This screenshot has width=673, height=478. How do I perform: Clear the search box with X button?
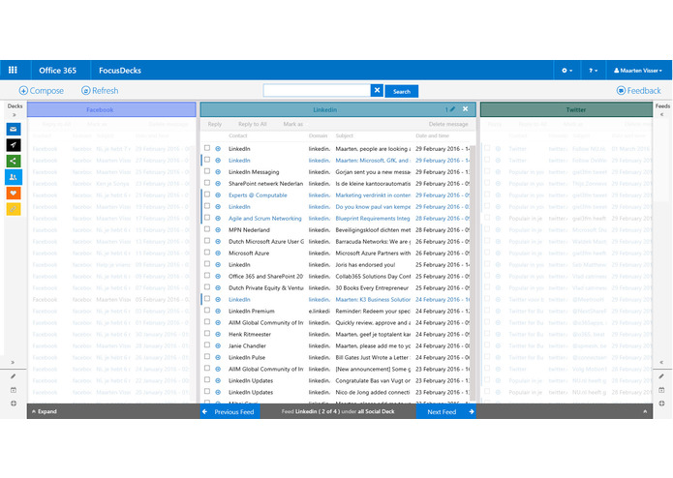(377, 90)
